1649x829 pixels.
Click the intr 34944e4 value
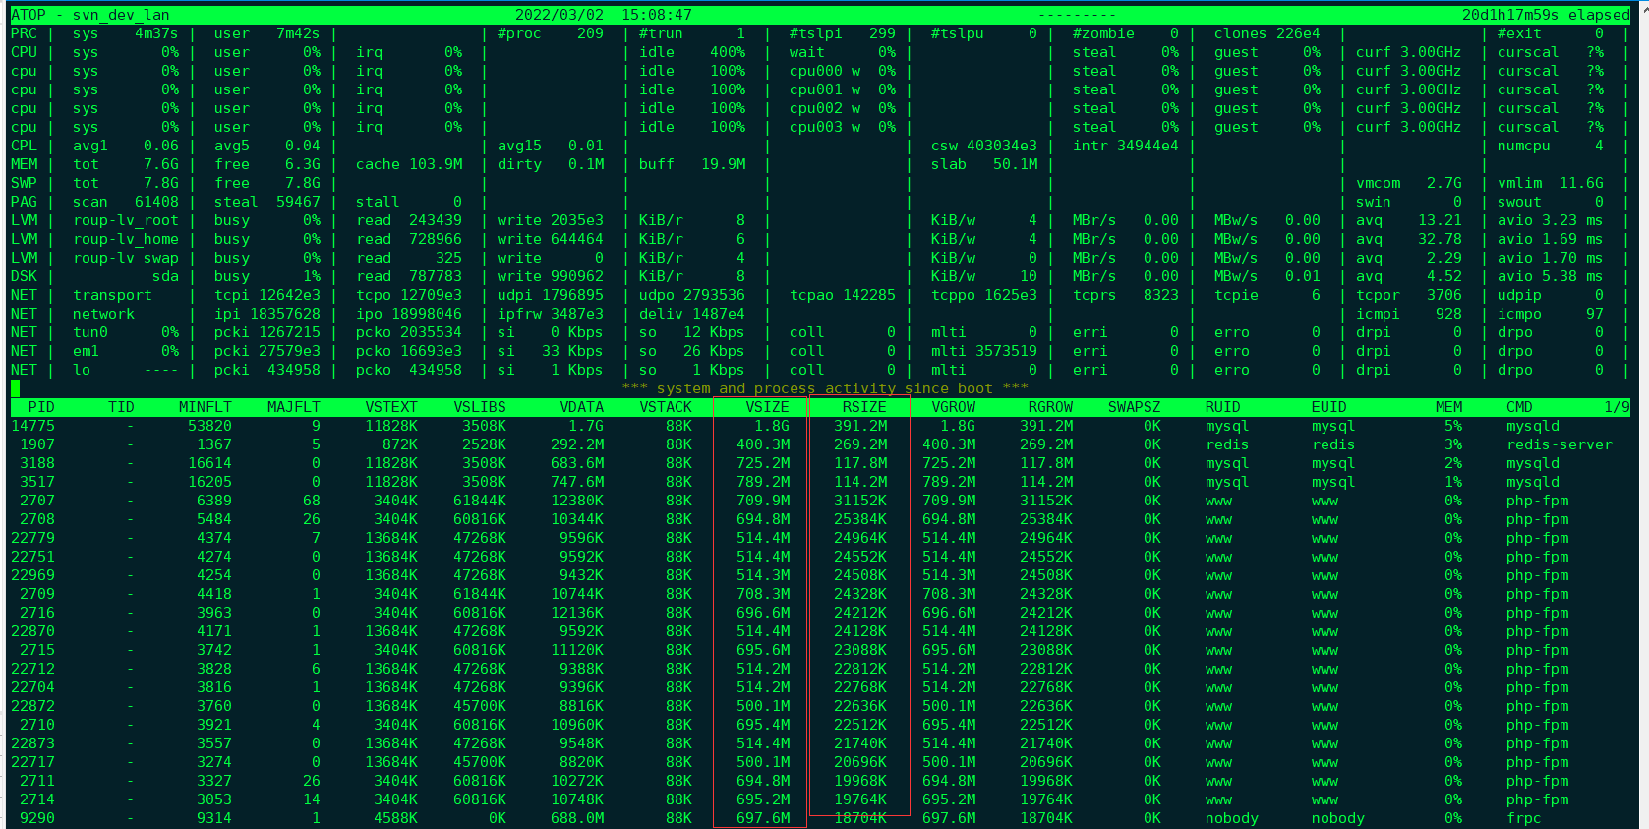point(1126,146)
